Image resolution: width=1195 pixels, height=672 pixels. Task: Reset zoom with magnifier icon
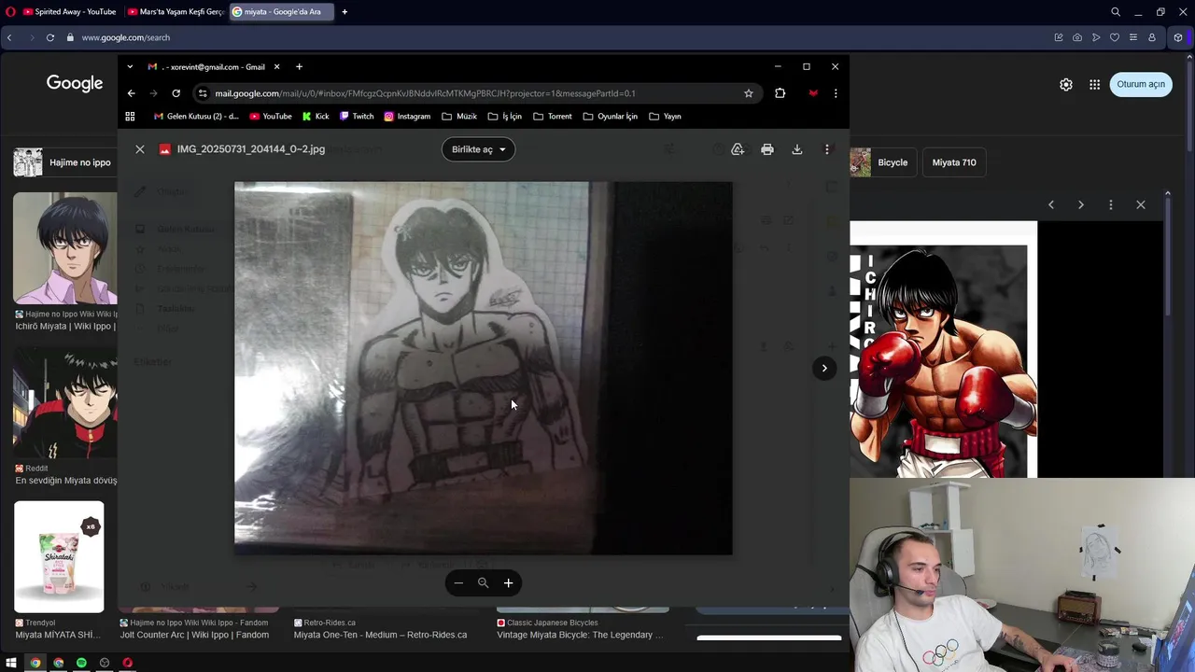(x=483, y=583)
